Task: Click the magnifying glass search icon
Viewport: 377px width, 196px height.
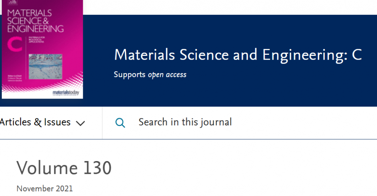Action: pyautogui.click(x=120, y=122)
